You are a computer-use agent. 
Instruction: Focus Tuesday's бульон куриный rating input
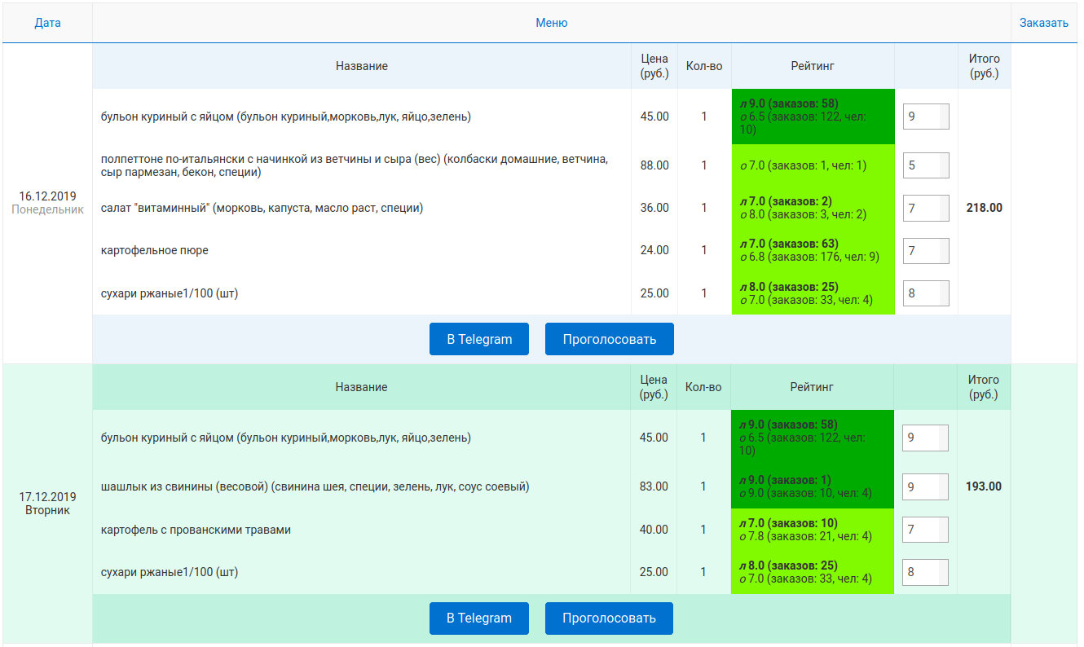click(925, 438)
